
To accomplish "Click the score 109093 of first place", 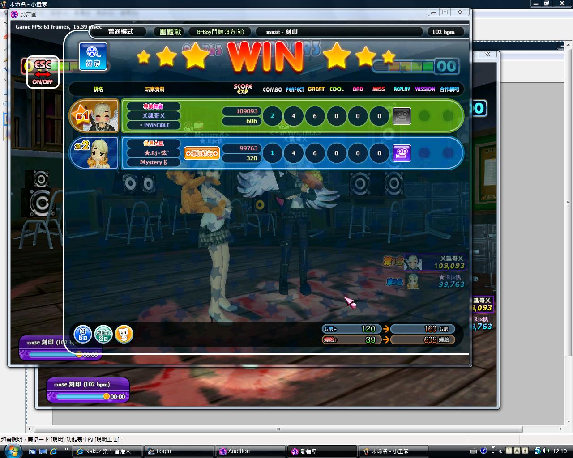I will coord(242,111).
